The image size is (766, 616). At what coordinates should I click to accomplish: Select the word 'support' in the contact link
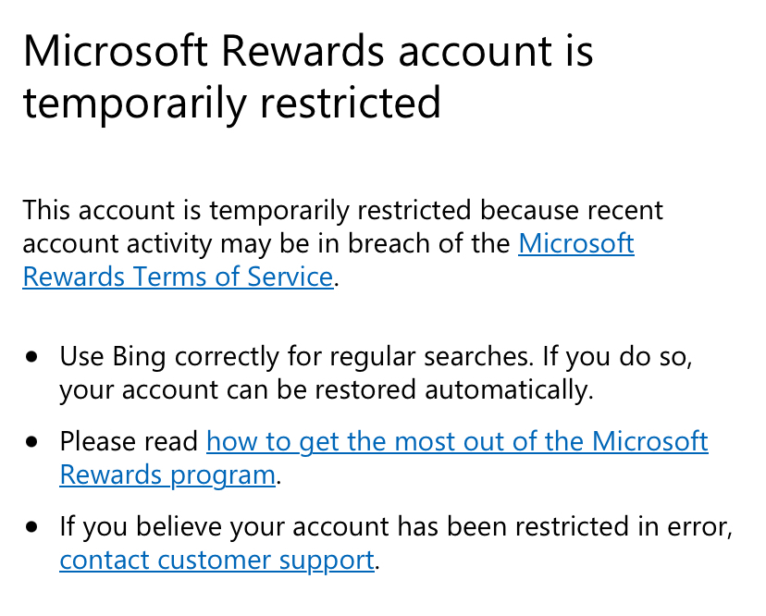[327, 560]
